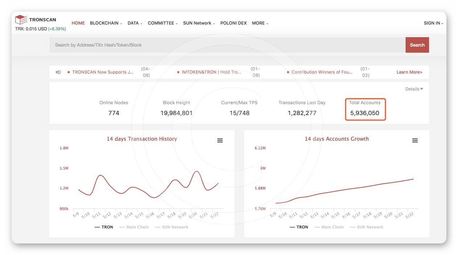
Task: Open Contribution Winners of Fou... announcement
Action: click(322, 72)
